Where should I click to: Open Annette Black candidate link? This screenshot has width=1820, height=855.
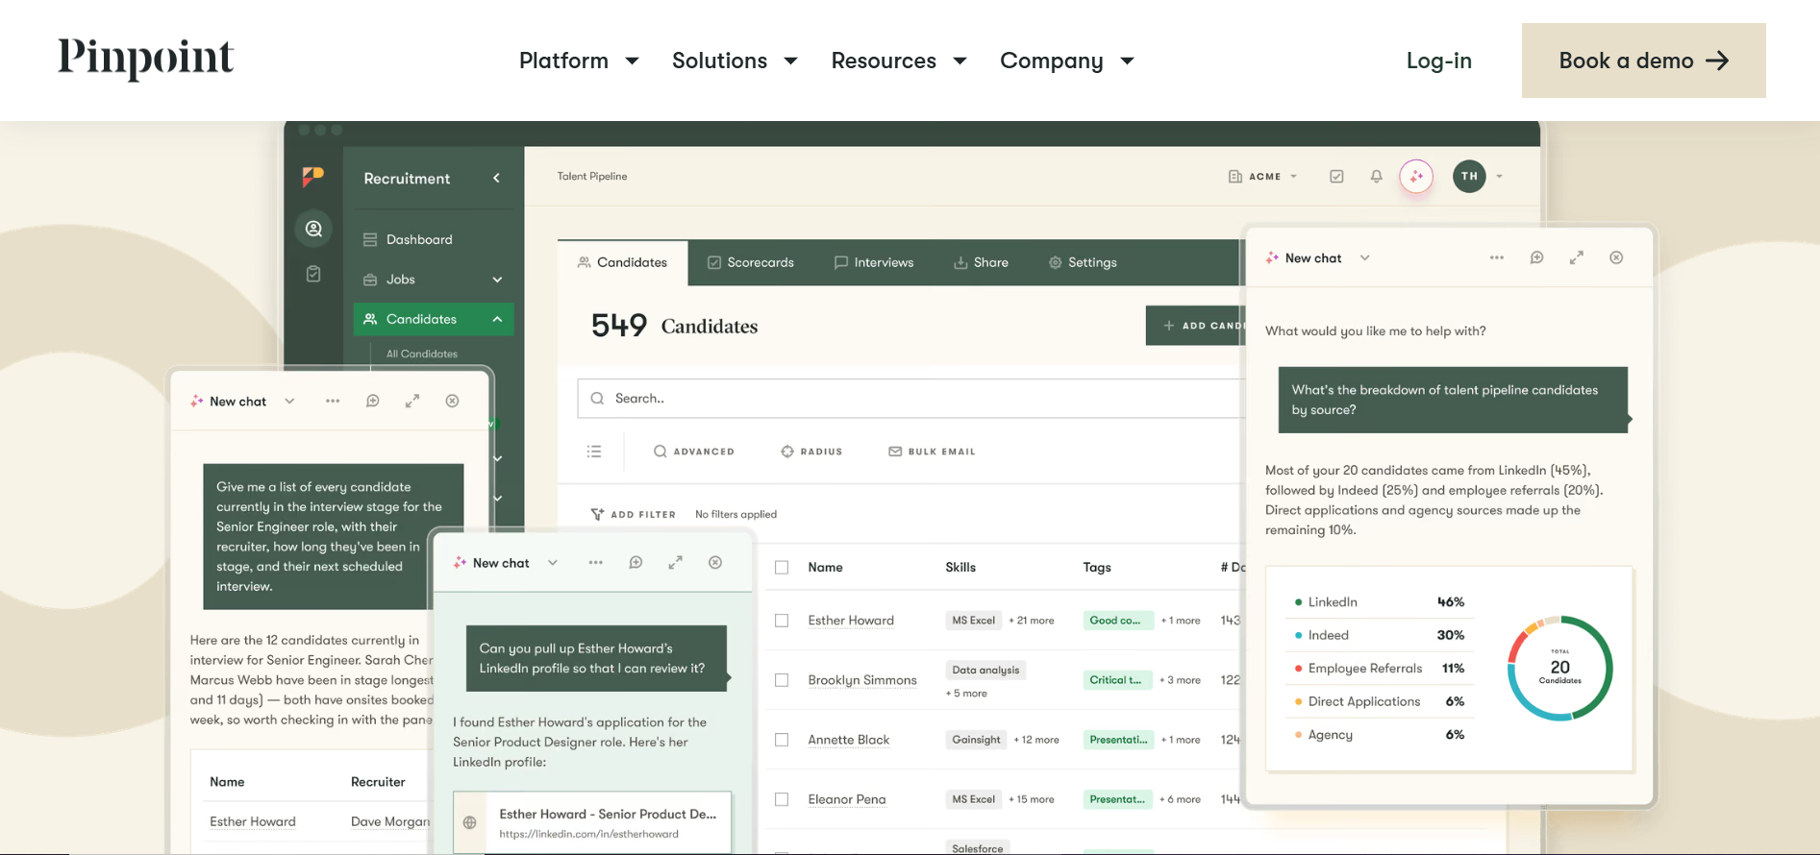849,740
